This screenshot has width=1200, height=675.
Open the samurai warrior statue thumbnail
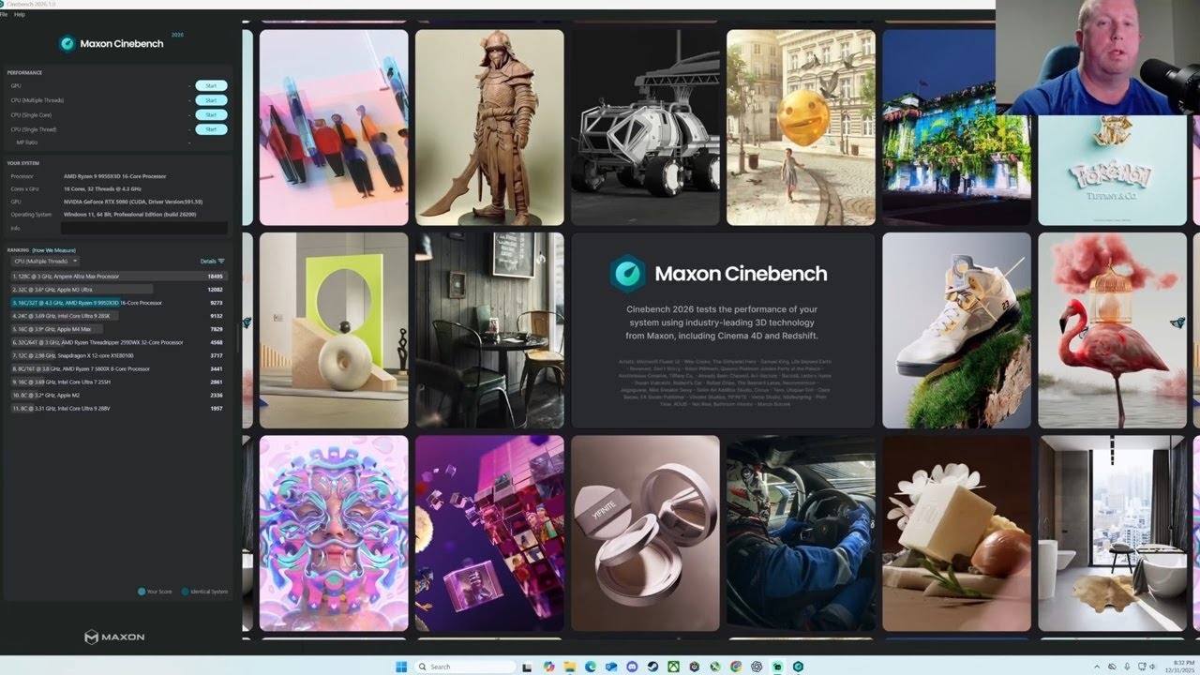489,127
